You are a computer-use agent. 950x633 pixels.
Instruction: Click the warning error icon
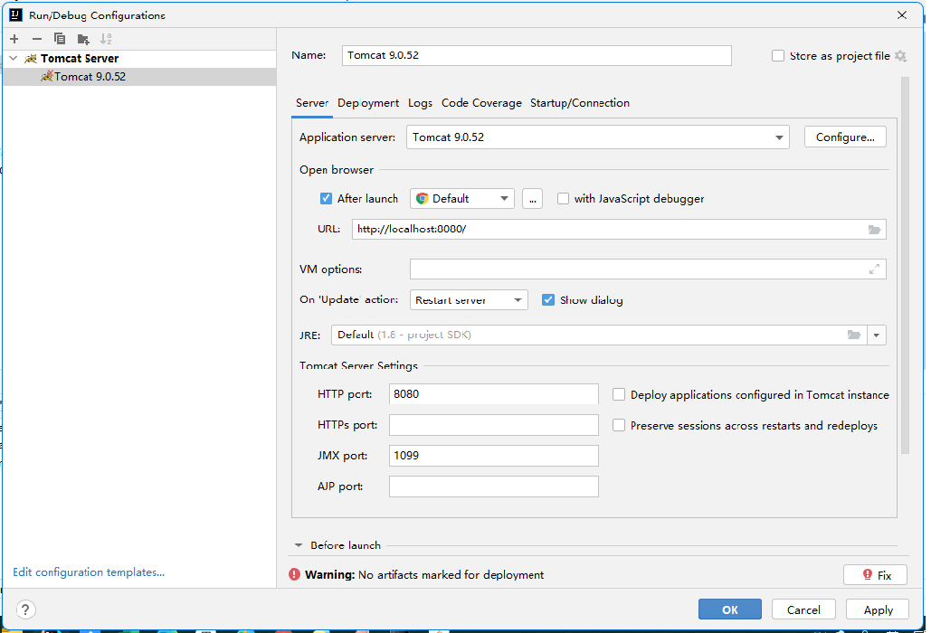[294, 575]
